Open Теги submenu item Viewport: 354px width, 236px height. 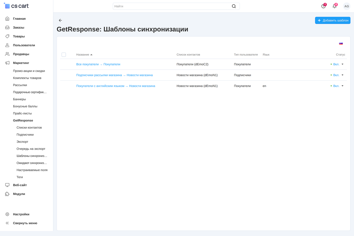20,177
